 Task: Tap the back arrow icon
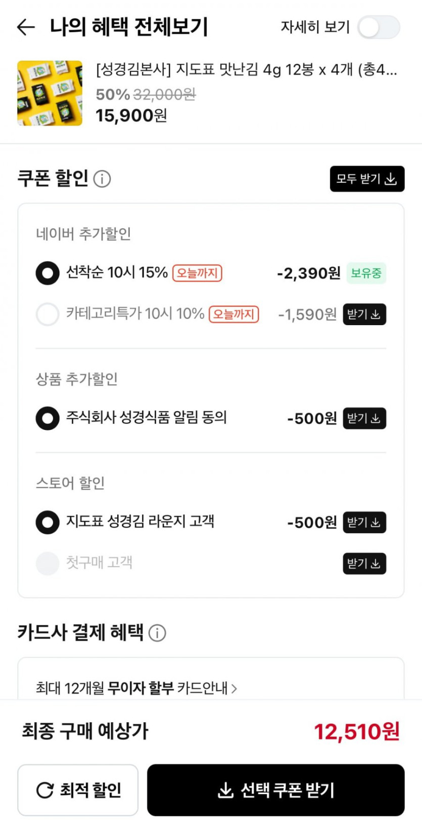(26, 27)
